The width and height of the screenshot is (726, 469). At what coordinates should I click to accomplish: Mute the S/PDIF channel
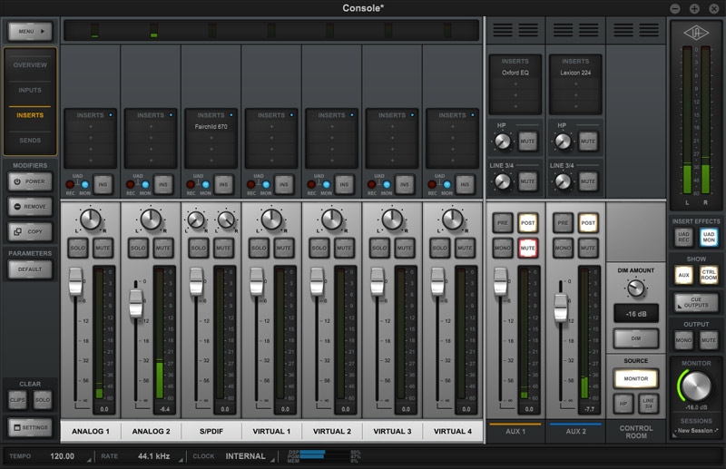223,249
